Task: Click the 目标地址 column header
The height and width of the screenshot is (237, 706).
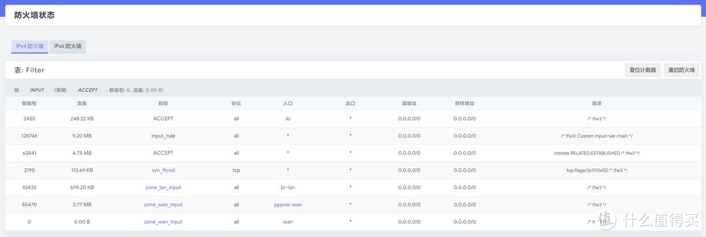Action: click(x=465, y=103)
